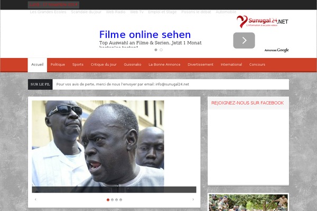
Task: Open the Guissnako menu item
Action: 133,64
